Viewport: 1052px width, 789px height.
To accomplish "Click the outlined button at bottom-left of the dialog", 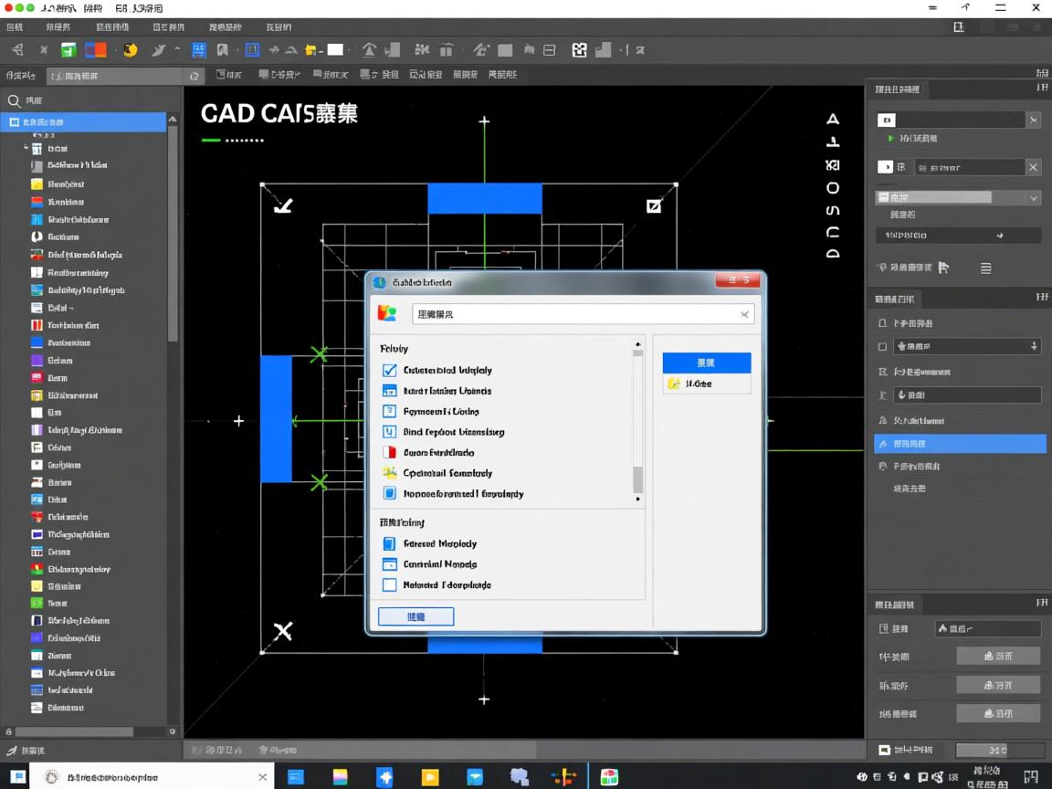I will (x=416, y=616).
